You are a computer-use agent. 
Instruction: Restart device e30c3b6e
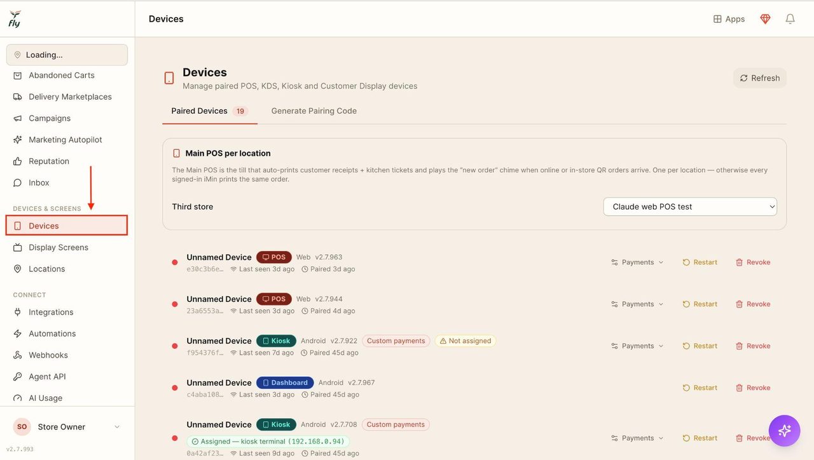[x=700, y=262]
